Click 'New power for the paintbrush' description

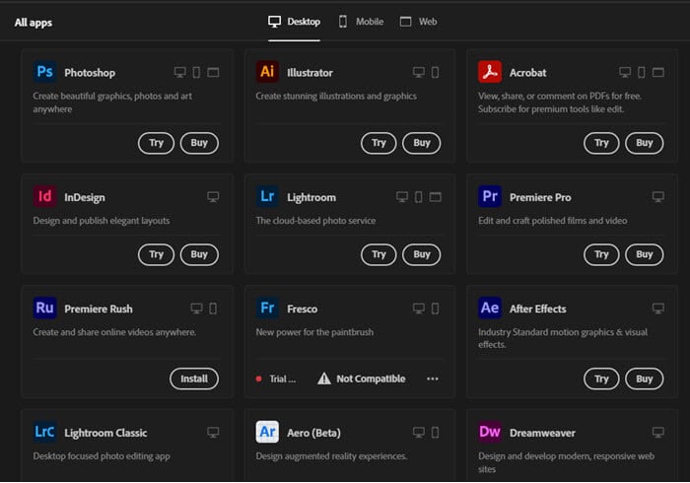[x=314, y=332]
